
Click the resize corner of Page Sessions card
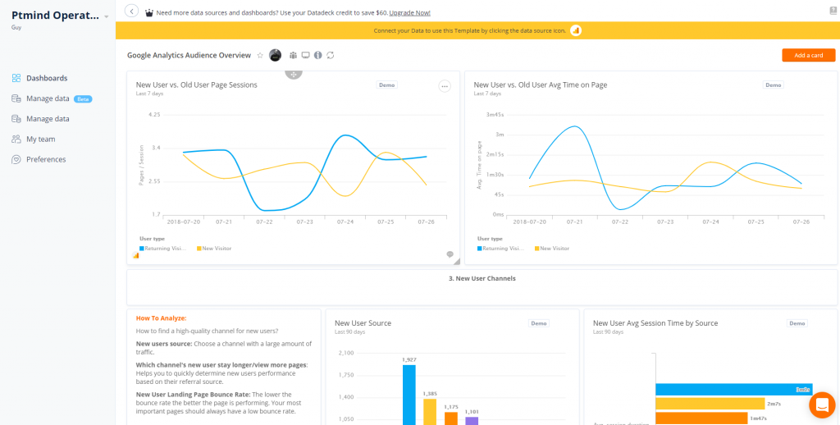coord(456,262)
